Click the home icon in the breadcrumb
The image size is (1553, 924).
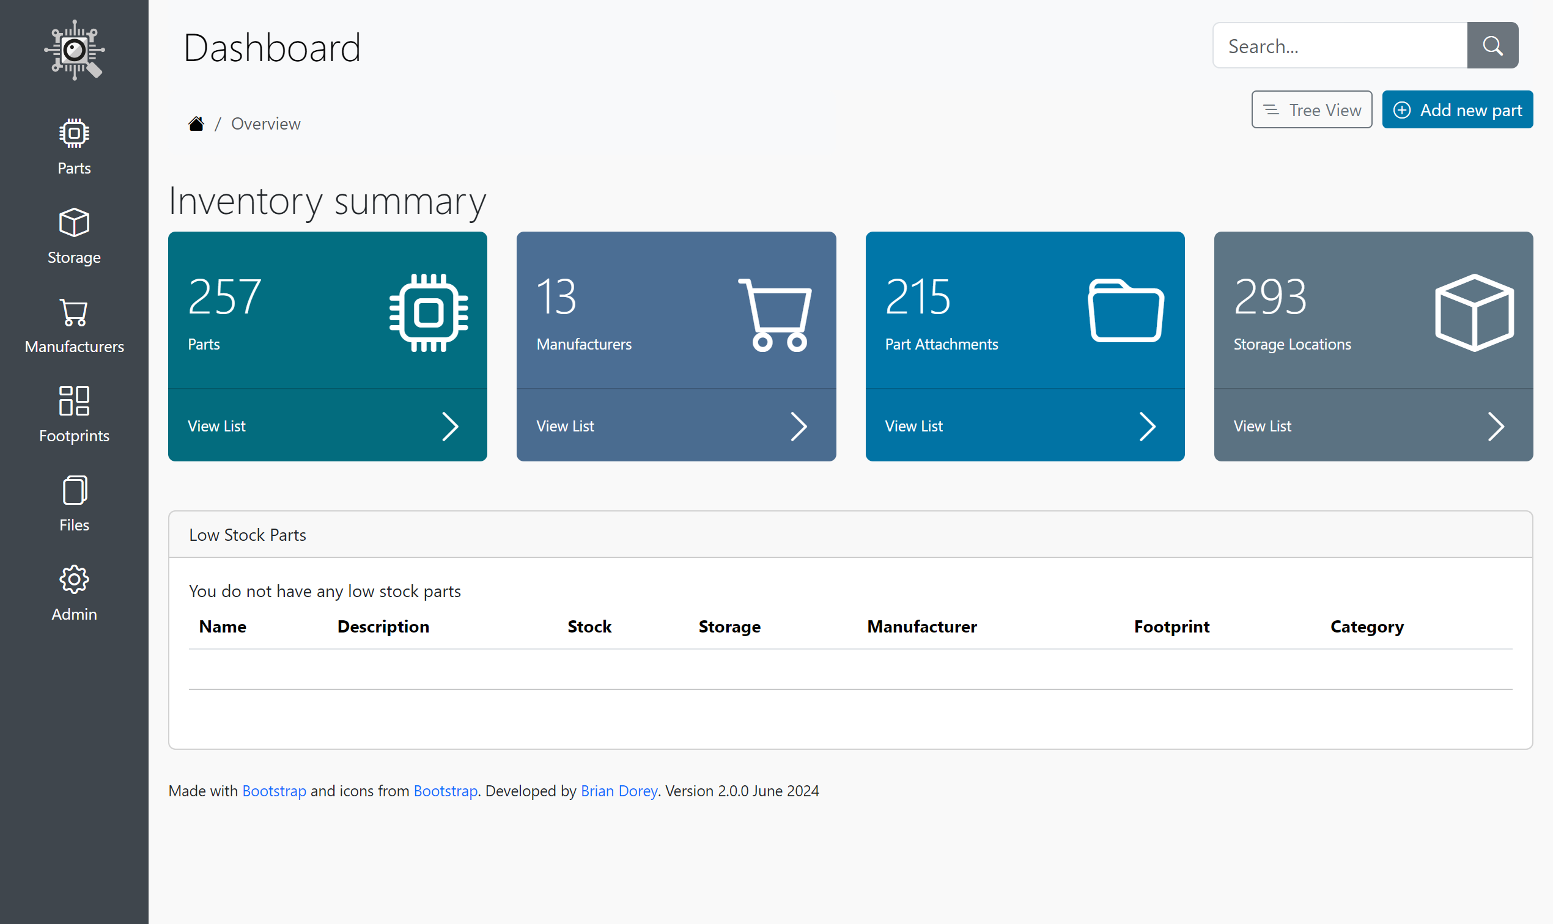point(196,123)
